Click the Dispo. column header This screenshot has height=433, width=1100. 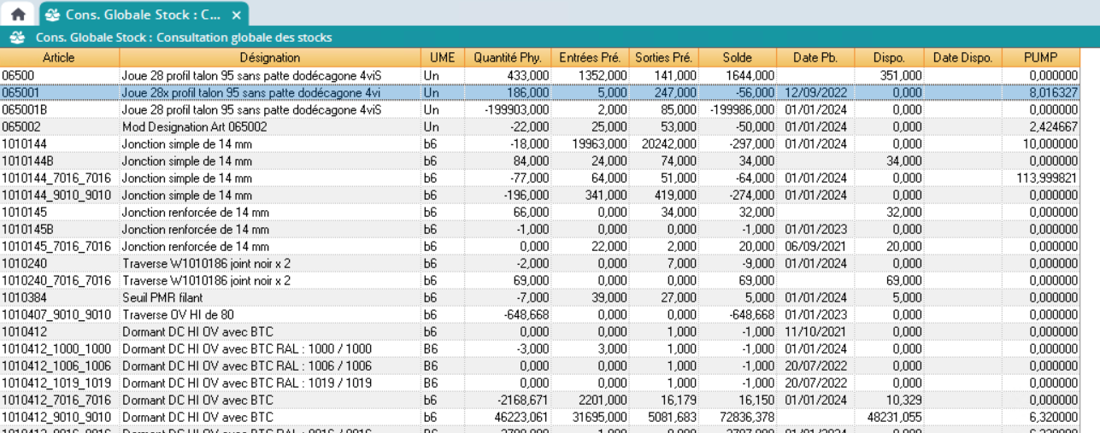[x=889, y=57]
